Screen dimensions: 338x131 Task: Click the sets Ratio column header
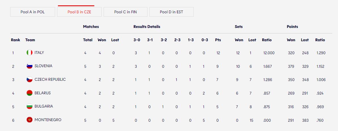(267, 40)
